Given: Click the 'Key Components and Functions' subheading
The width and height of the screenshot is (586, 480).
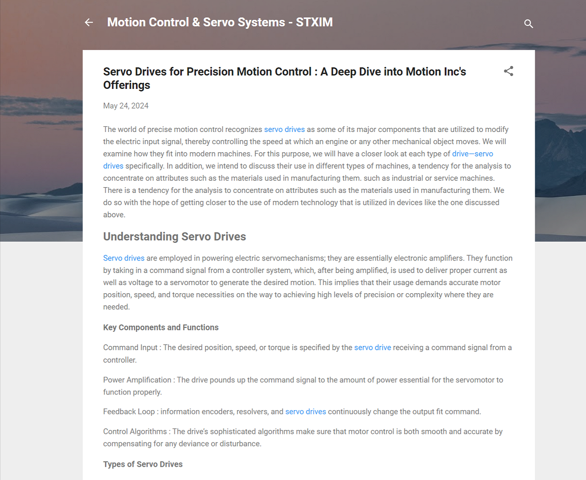Looking at the screenshot, I should (x=161, y=327).
